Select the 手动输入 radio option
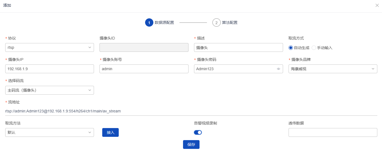This screenshot has width=382, height=153. pyautogui.click(x=322, y=48)
